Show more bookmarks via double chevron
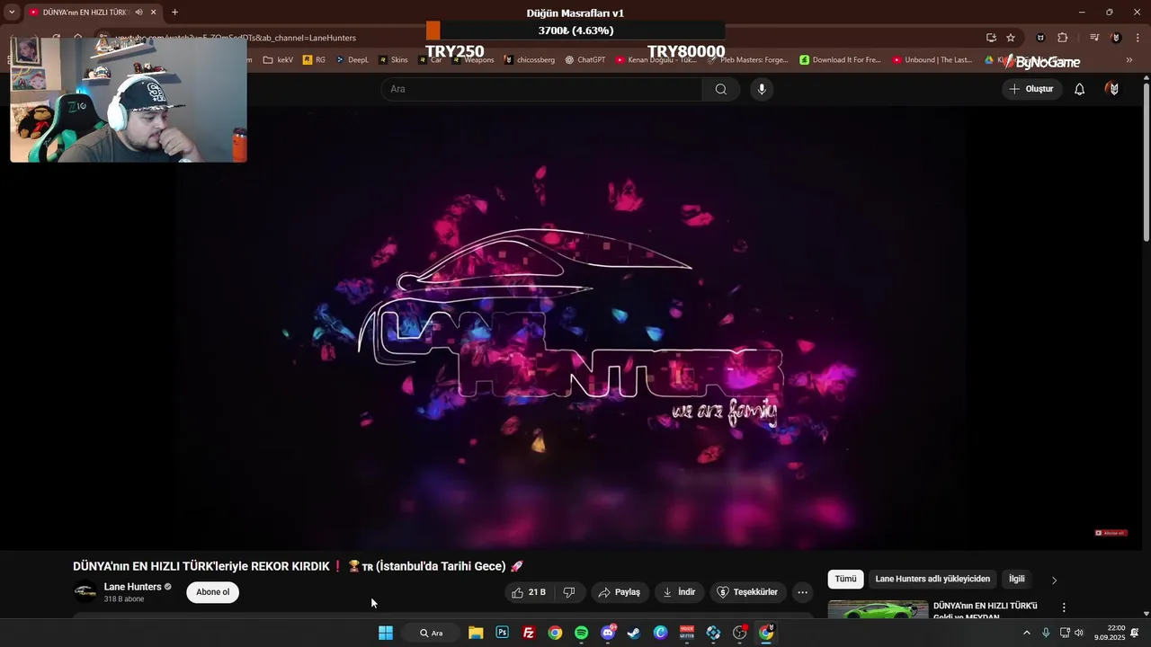 point(1129,60)
